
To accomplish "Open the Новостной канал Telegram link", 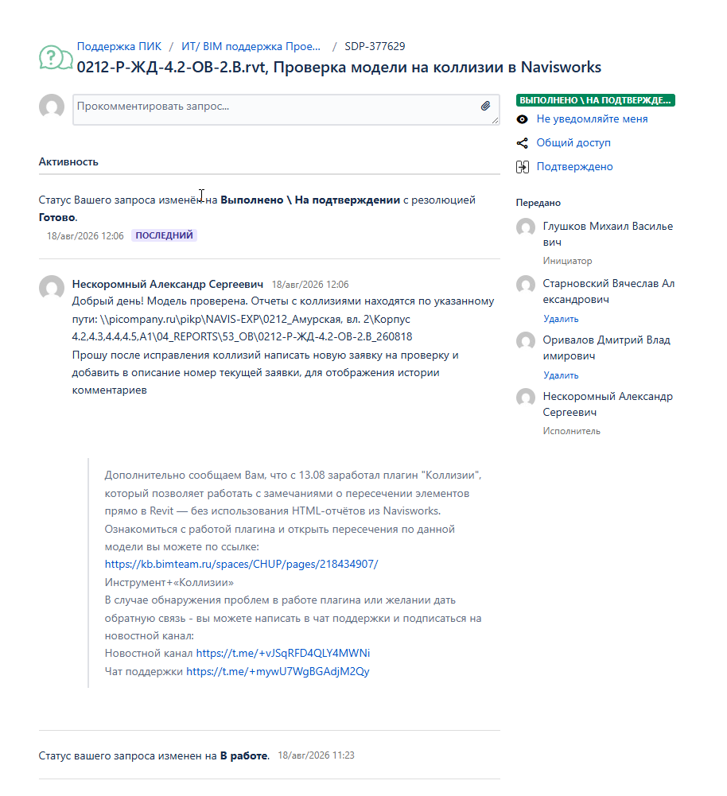I will (283, 653).
